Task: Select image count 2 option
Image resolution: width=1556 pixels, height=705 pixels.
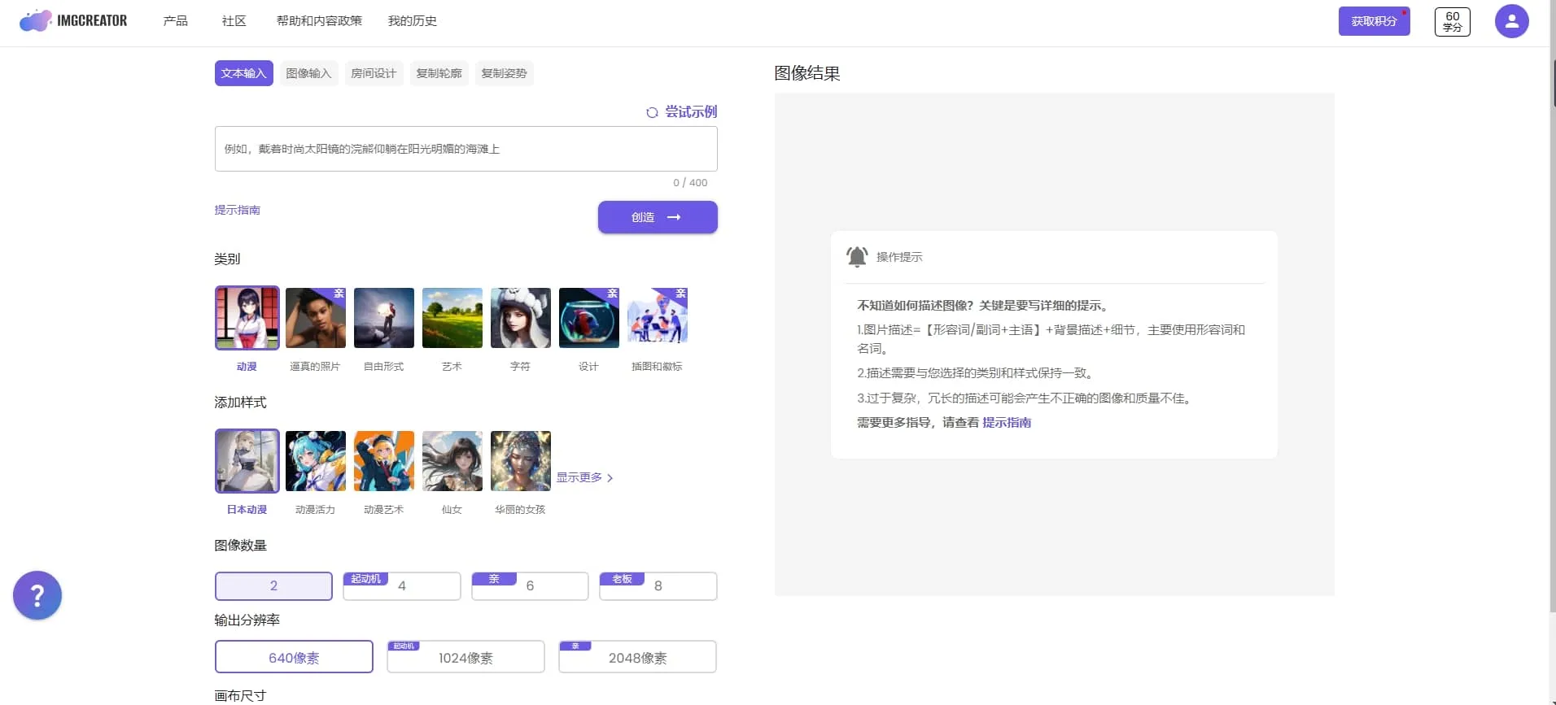Action: (x=273, y=585)
